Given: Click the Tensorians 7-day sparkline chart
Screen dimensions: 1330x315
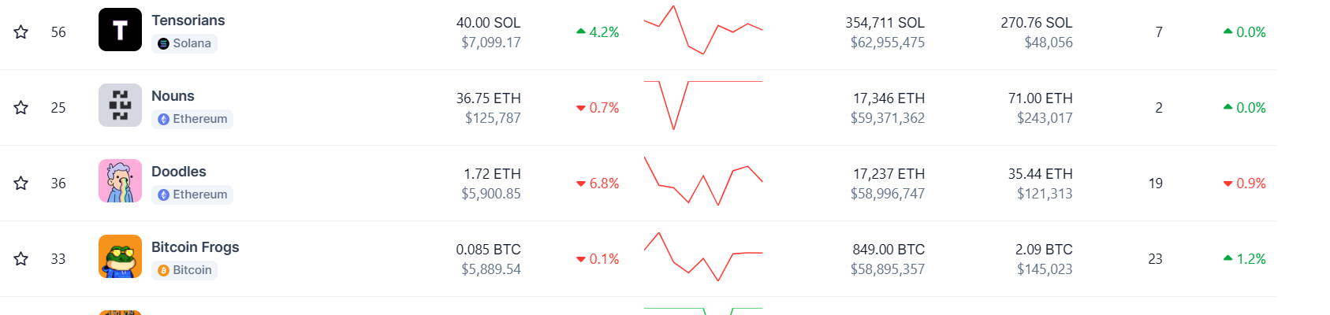Looking at the screenshot, I should pyautogui.click(x=703, y=30).
